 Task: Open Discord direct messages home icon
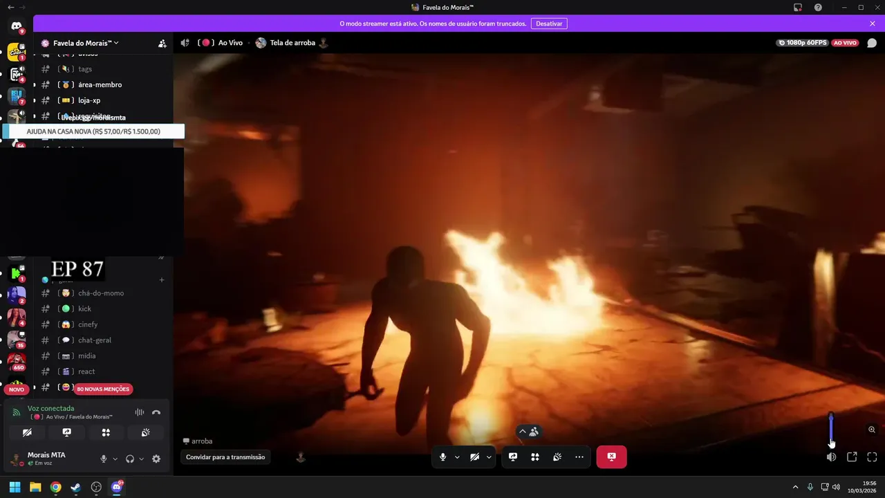(17, 26)
